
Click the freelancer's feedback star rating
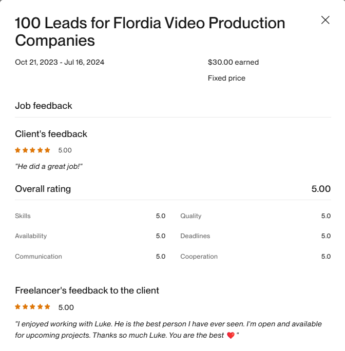(x=32, y=307)
